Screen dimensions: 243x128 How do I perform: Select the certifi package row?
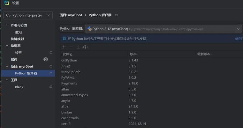tap(152, 124)
